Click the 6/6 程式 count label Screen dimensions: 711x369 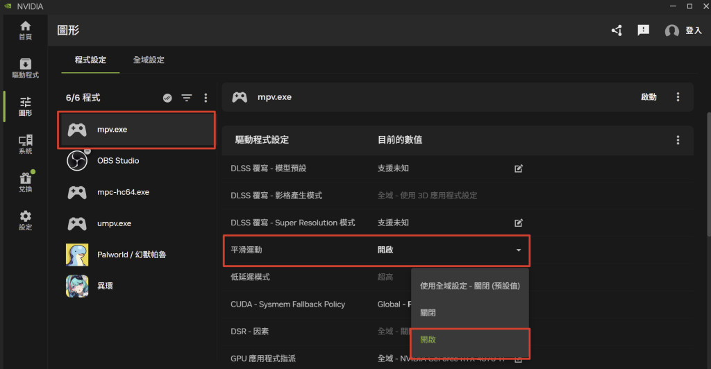pyautogui.click(x=83, y=98)
